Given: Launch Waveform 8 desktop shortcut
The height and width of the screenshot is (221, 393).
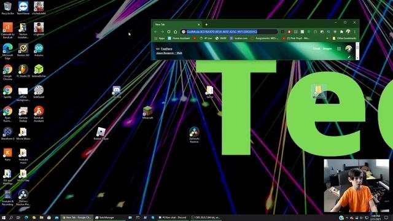Looking at the screenshot, I should point(7,133).
